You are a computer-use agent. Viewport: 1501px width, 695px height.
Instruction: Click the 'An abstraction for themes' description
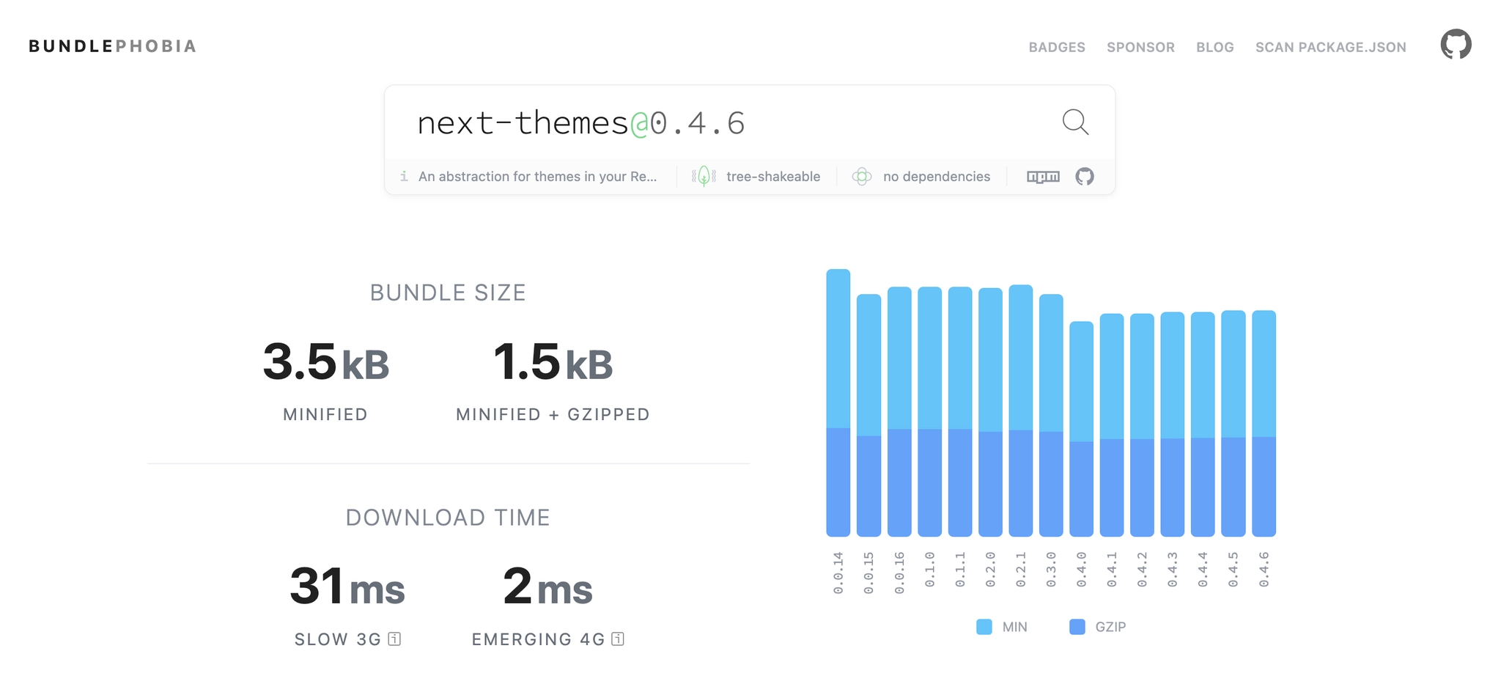[537, 177]
